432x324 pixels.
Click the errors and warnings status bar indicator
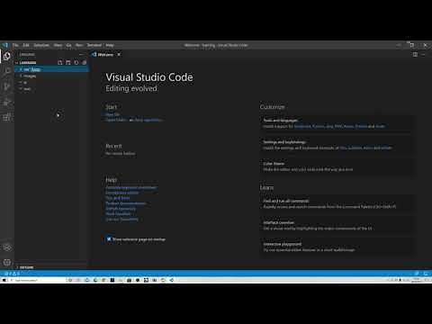[12, 274]
